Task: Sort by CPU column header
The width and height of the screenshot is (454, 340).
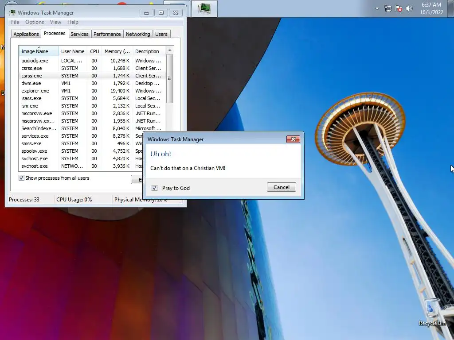Action: tap(94, 51)
